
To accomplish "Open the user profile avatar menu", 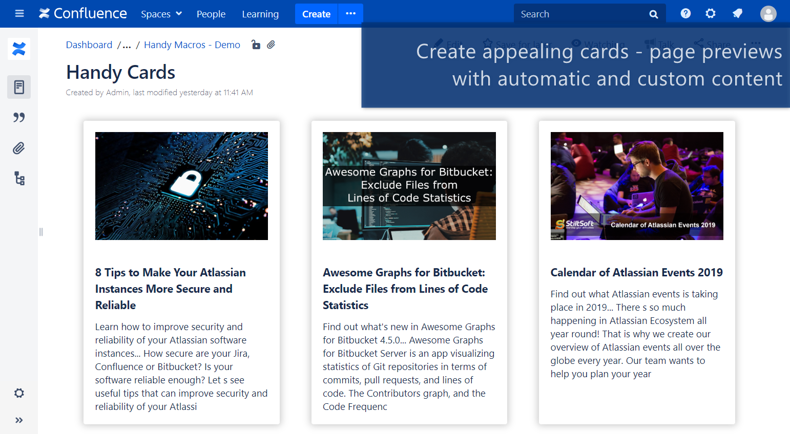I will coord(768,14).
